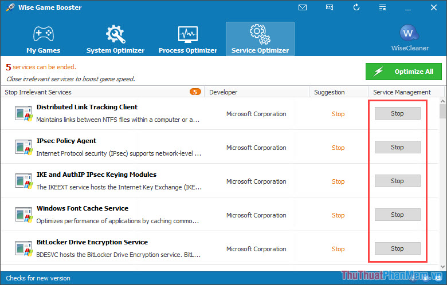This screenshot has height=285, width=447.
Task: Open the Process Optimizer tab
Action: 188,39
